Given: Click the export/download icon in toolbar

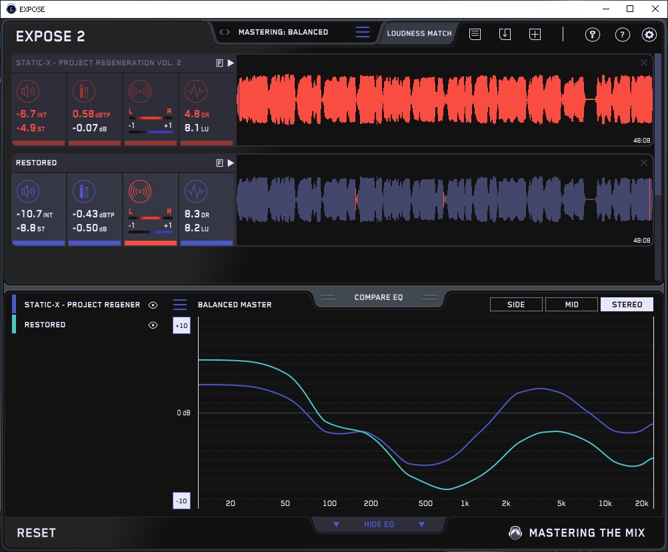Looking at the screenshot, I should (505, 34).
